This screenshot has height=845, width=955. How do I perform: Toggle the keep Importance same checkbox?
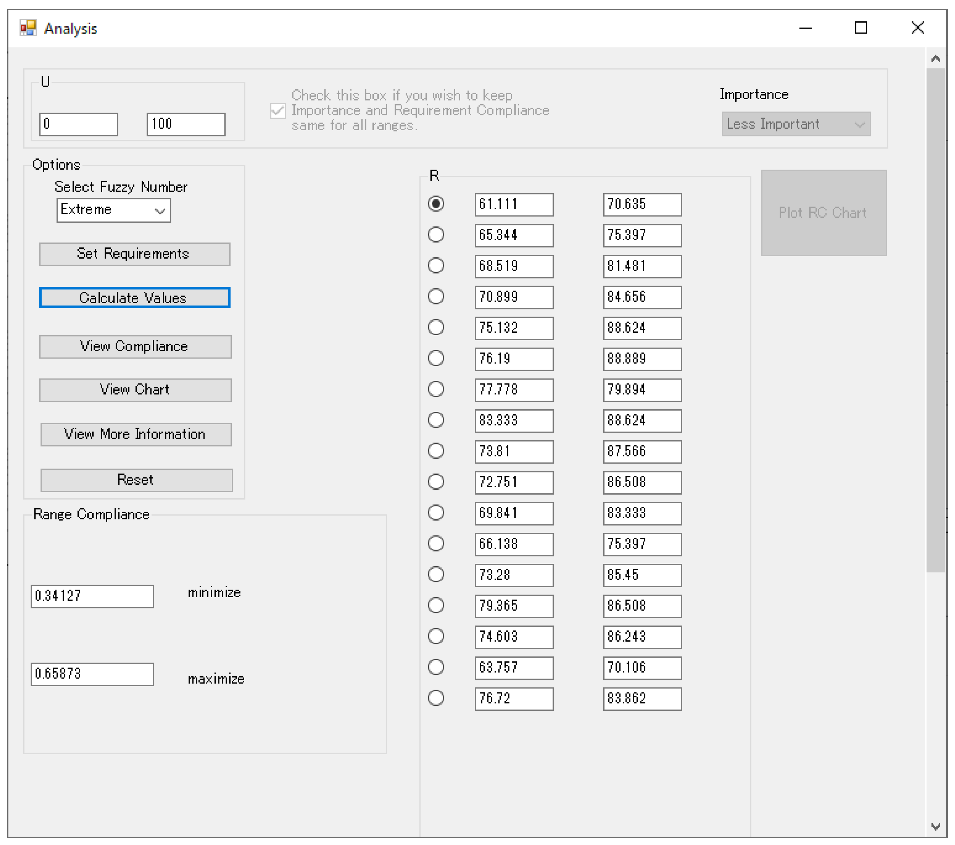(278, 111)
